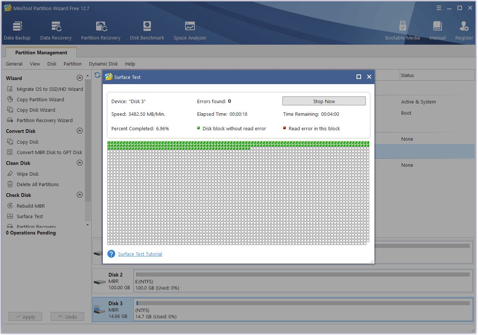This screenshot has width=478, height=335.
Task: Open the hamburger menu in title bar
Action: [439, 8]
